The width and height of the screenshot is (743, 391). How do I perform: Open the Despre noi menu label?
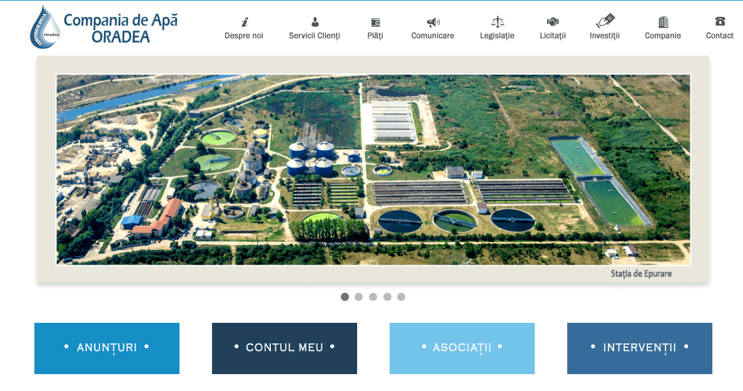tap(244, 36)
